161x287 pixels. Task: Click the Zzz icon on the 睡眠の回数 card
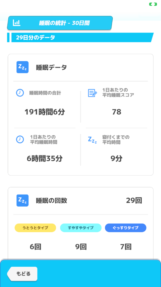tap(22, 200)
